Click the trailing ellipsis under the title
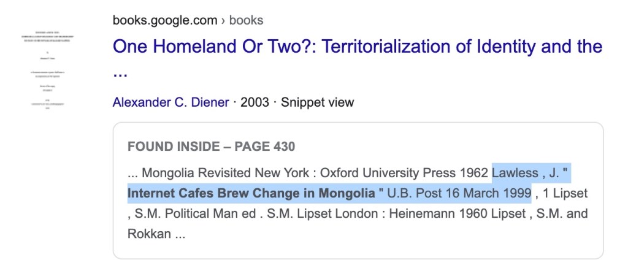Screen dimensions: 628x276 120,72
